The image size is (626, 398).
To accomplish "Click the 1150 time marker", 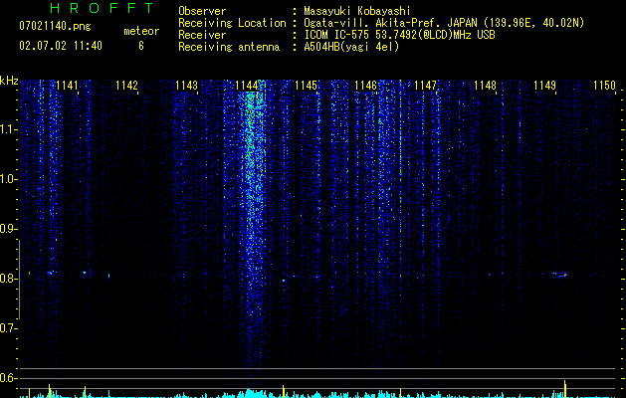I will click(x=605, y=86).
